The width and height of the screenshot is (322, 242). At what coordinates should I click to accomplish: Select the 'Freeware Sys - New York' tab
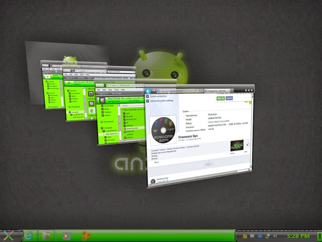click(217, 91)
